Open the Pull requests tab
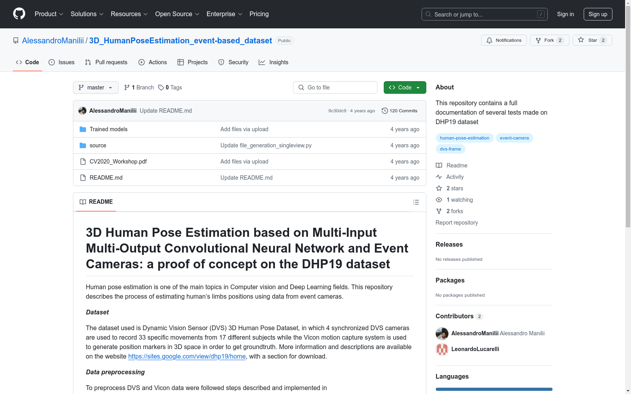The image size is (631, 394). point(106,62)
